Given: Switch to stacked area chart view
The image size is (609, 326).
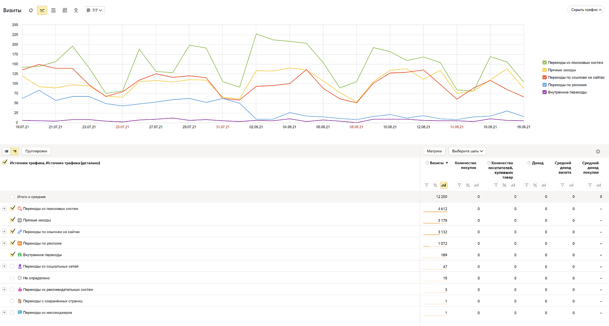Looking at the screenshot, I should coord(53,10).
